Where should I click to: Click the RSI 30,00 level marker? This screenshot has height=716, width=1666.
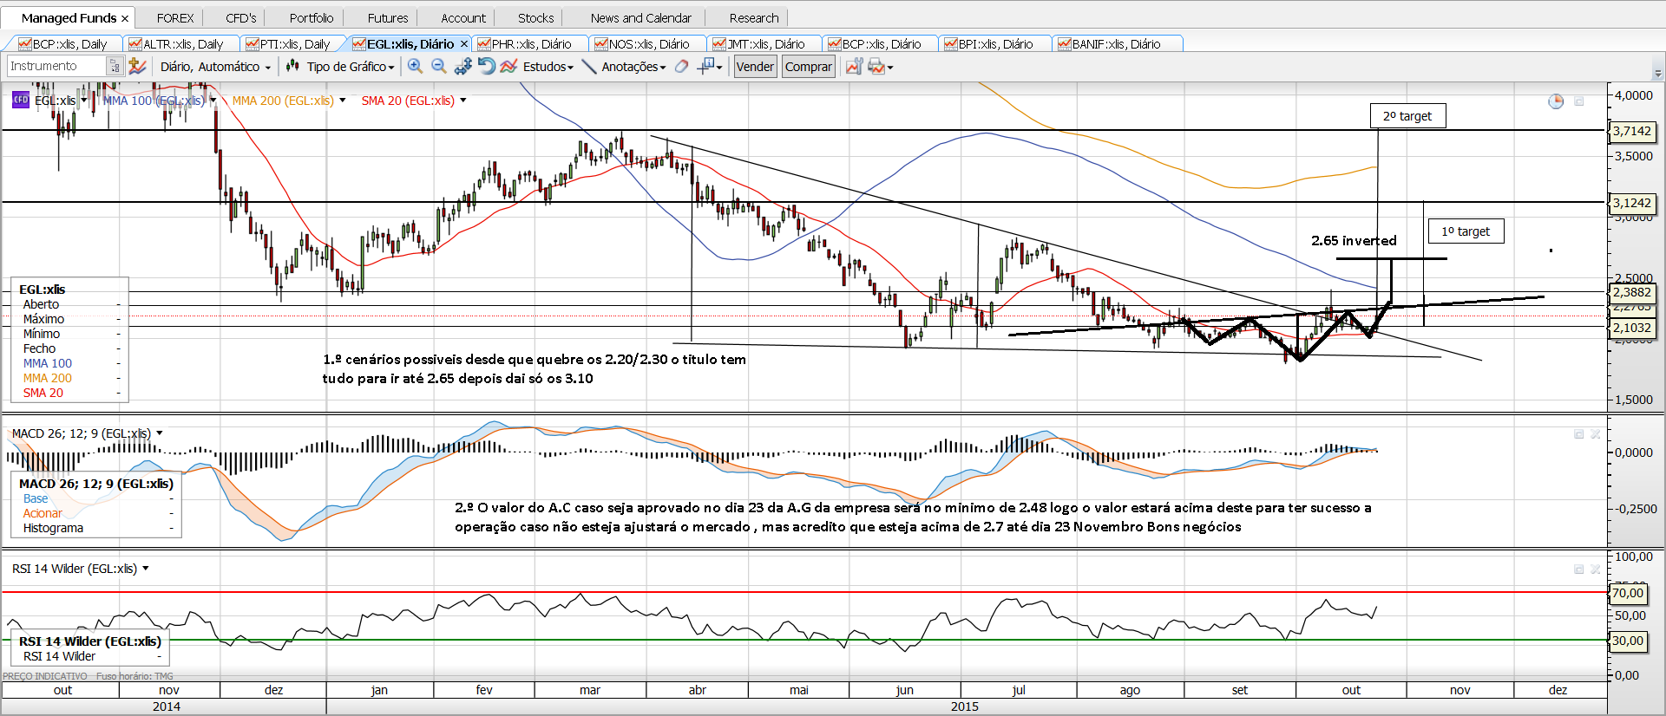[x=1629, y=641]
